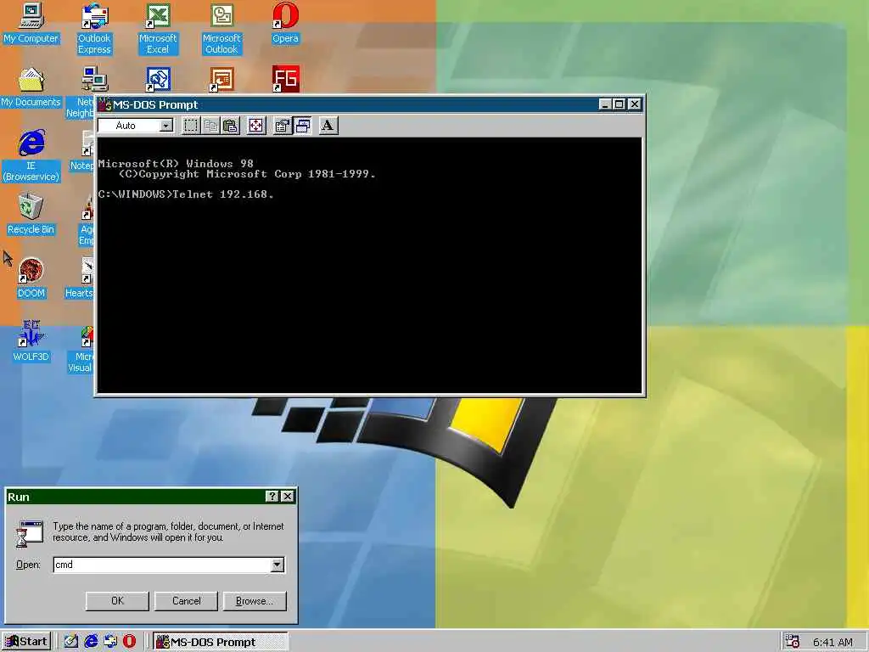This screenshot has width=869, height=652.
Task: Click the Open text field containing cmd
Action: [x=162, y=565]
